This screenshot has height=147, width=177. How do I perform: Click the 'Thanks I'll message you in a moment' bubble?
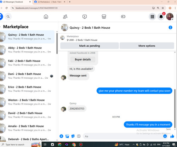148,124
